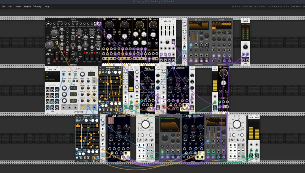Screen dimensions: 305x173
Task: Click the Clocked ratio display showing /8
Action: [73, 88]
